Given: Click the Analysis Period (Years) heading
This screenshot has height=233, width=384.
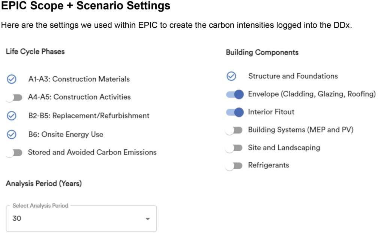Looking at the screenshot, I should click(x=44, y=184).
